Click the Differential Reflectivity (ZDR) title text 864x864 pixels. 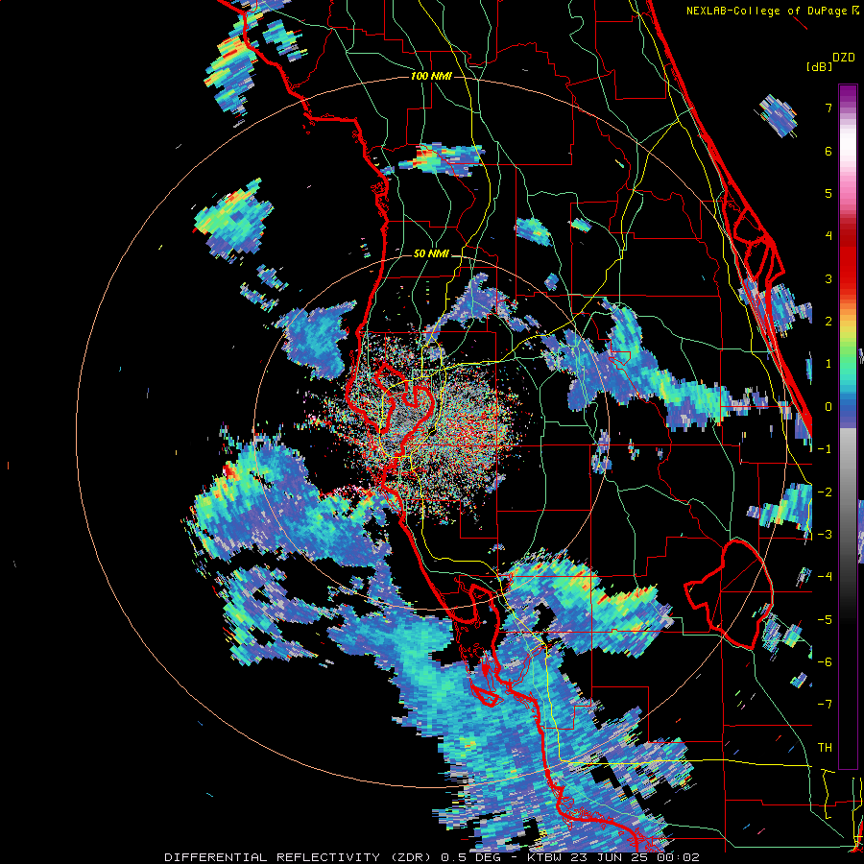pos(300,857)
